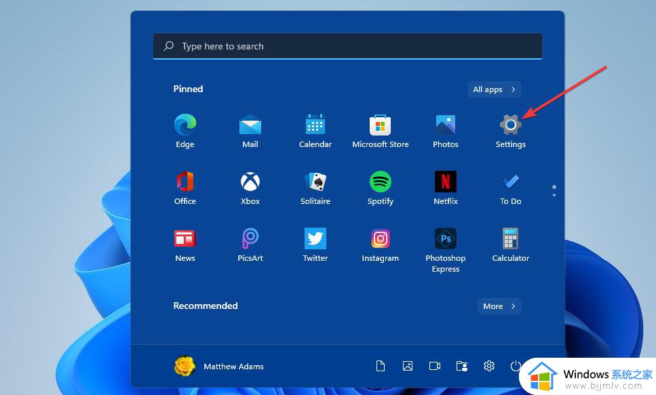Open Settings from the bottom bar gear
The image size is (656, 395).
(489, 366)
